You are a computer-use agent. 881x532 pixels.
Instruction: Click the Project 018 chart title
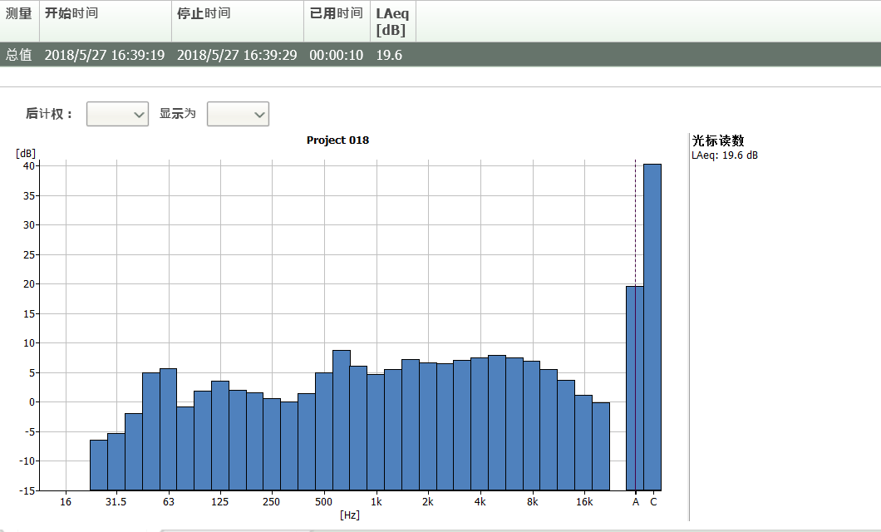(x=337, y=140)
